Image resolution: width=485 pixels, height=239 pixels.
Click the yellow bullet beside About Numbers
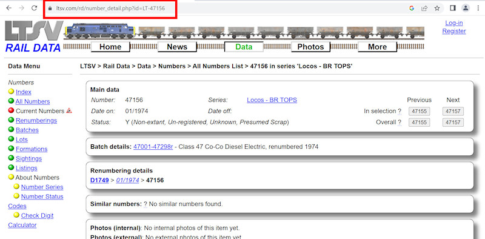(x=11, y=177)
